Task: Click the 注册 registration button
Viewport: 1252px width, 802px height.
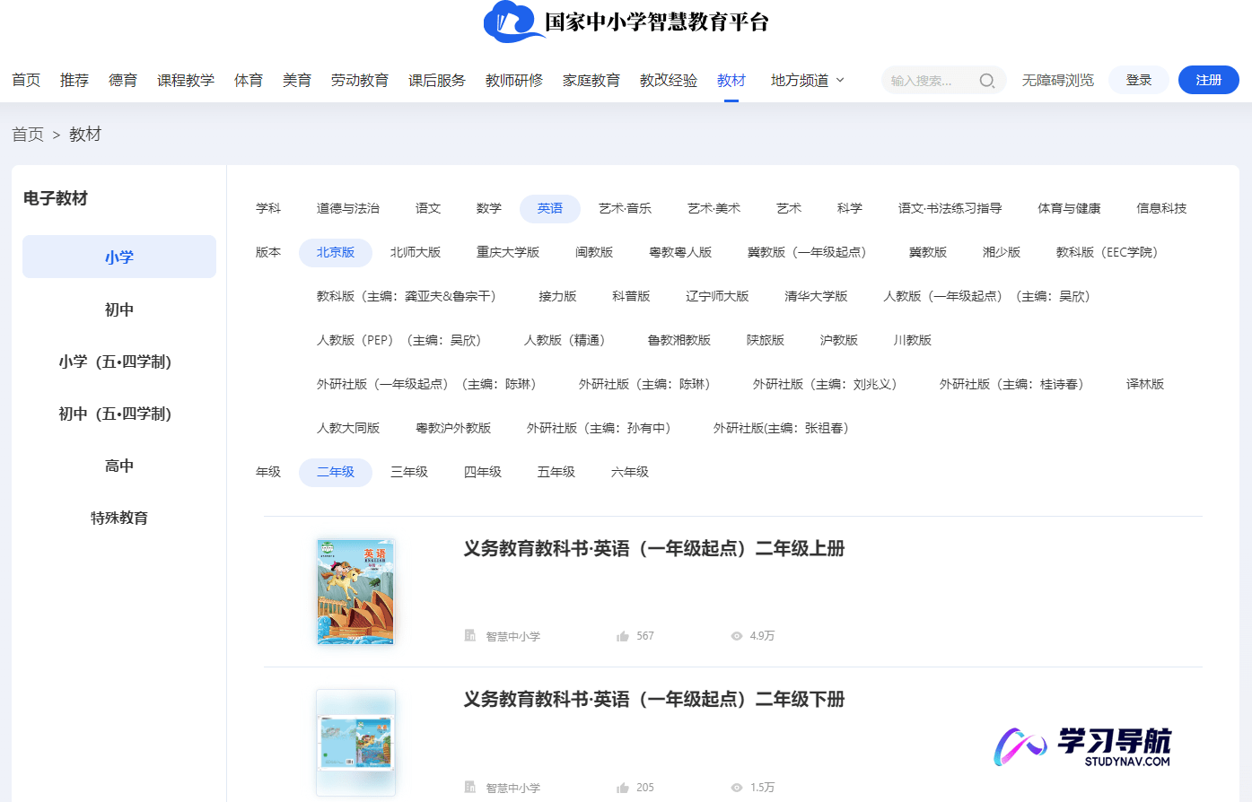Action: (x=1208, y=79)
